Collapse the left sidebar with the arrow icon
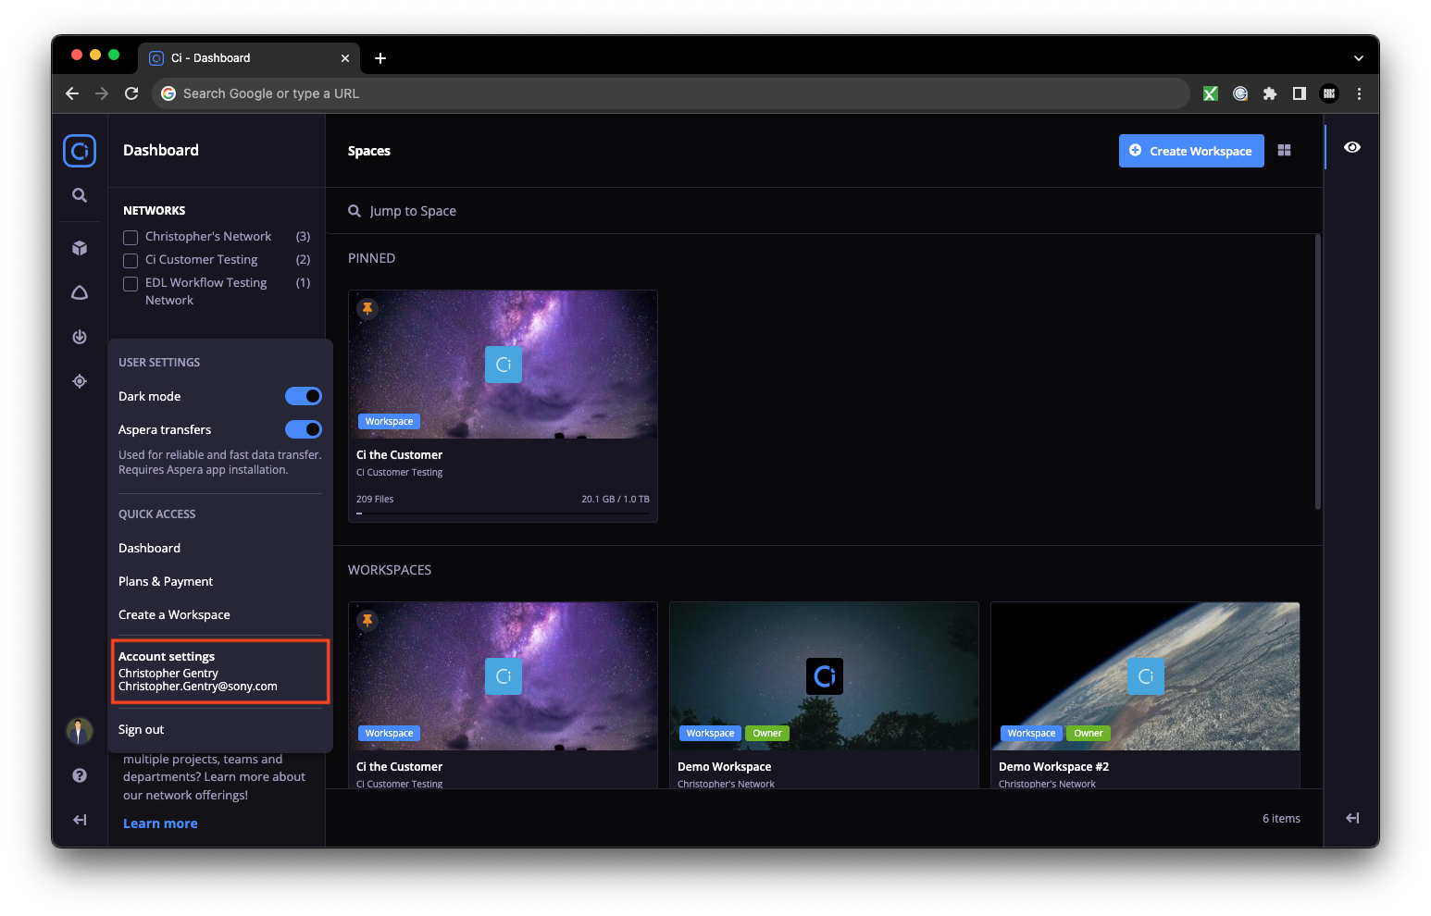Viewport: 1431px width, 916px height. pyautogui.click(x=80, y=820)
